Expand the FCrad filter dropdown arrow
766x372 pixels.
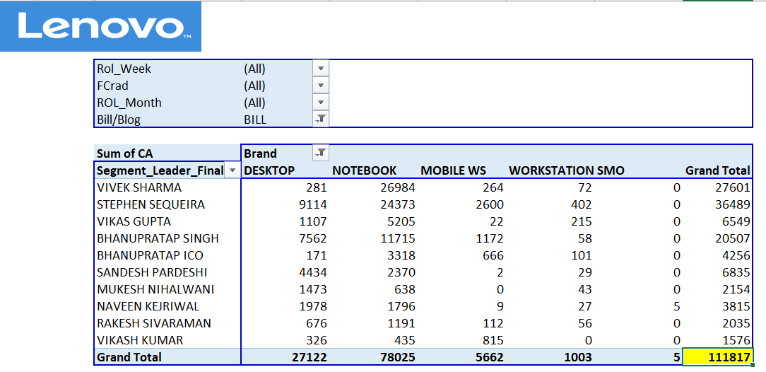point(321,86)
